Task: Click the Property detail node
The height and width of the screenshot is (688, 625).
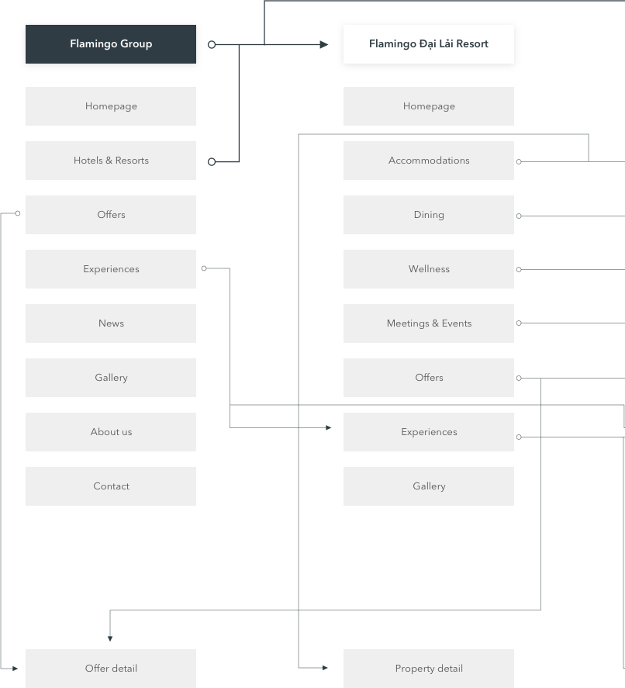Action: 429,669
